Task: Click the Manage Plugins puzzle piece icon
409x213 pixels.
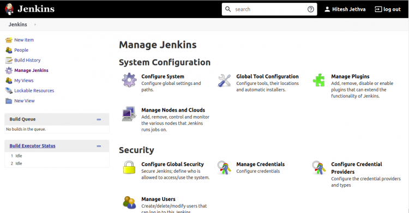Action: pyautogui.click(x=319, y=80)
